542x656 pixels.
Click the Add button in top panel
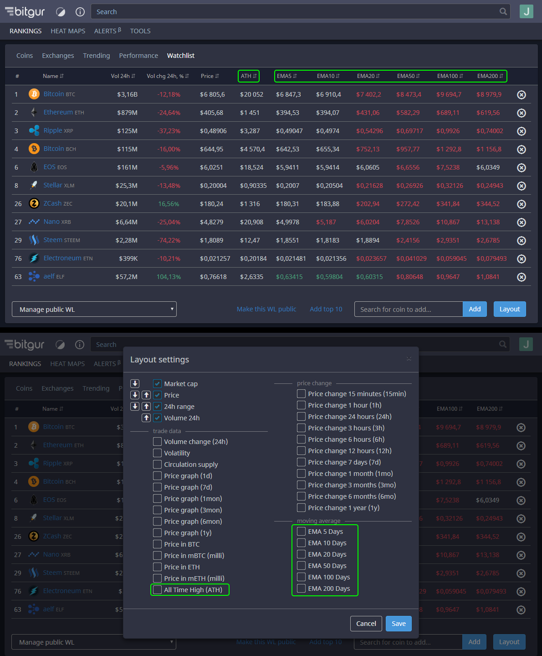475,309
